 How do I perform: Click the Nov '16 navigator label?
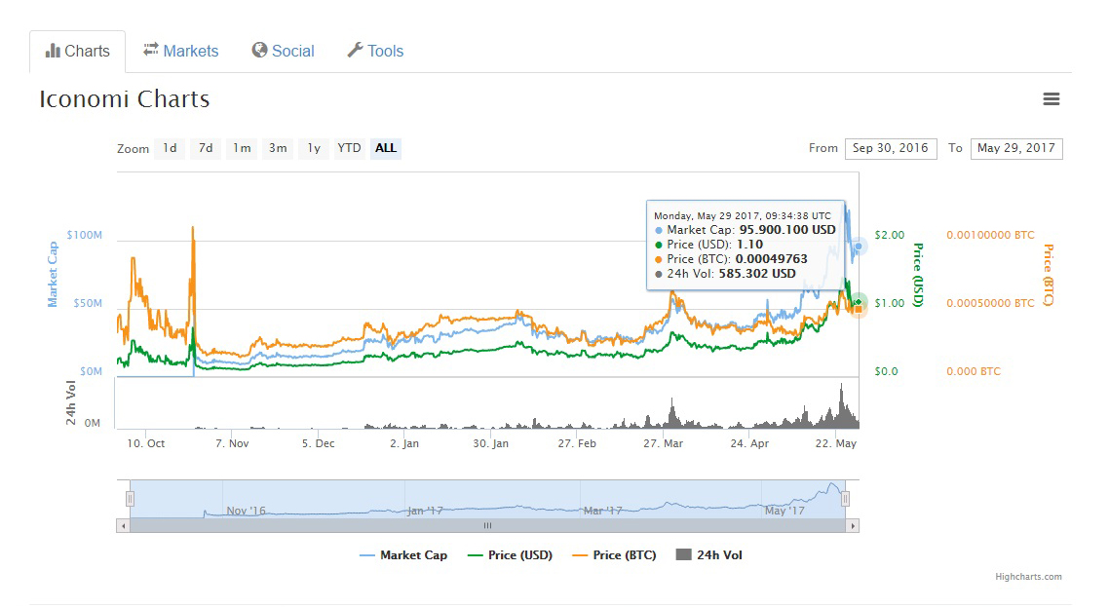point(247,511)
